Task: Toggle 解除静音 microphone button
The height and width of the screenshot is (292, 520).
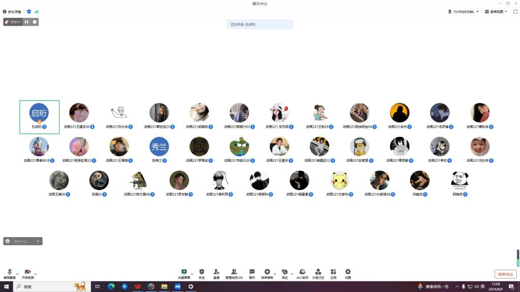Action: pyautogui.click(x=10, y=273)
